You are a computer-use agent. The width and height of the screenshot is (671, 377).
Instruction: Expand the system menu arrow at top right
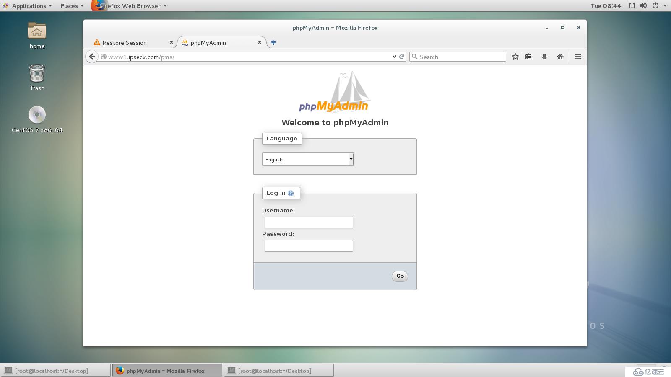(665, 5)
